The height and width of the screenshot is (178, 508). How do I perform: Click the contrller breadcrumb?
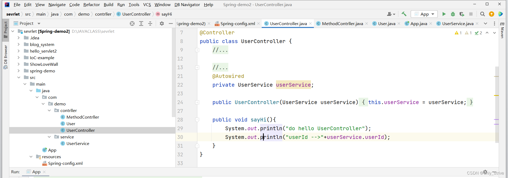tap(103, 14)
